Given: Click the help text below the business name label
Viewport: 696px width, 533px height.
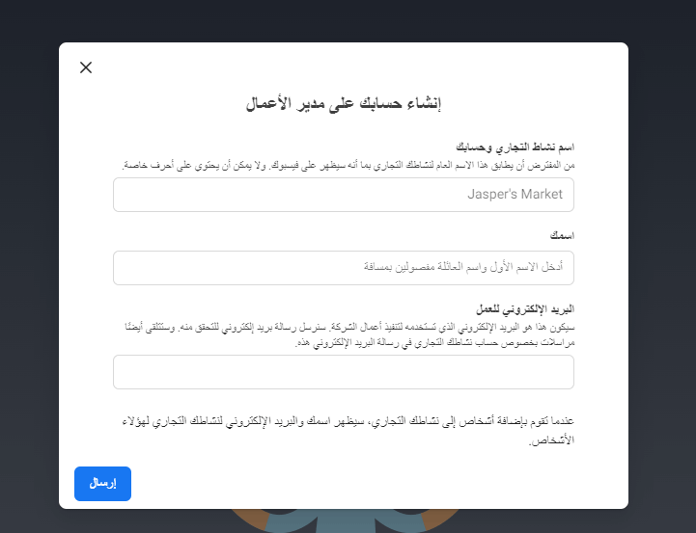Looking at the screenshot, I should [348, 166].
